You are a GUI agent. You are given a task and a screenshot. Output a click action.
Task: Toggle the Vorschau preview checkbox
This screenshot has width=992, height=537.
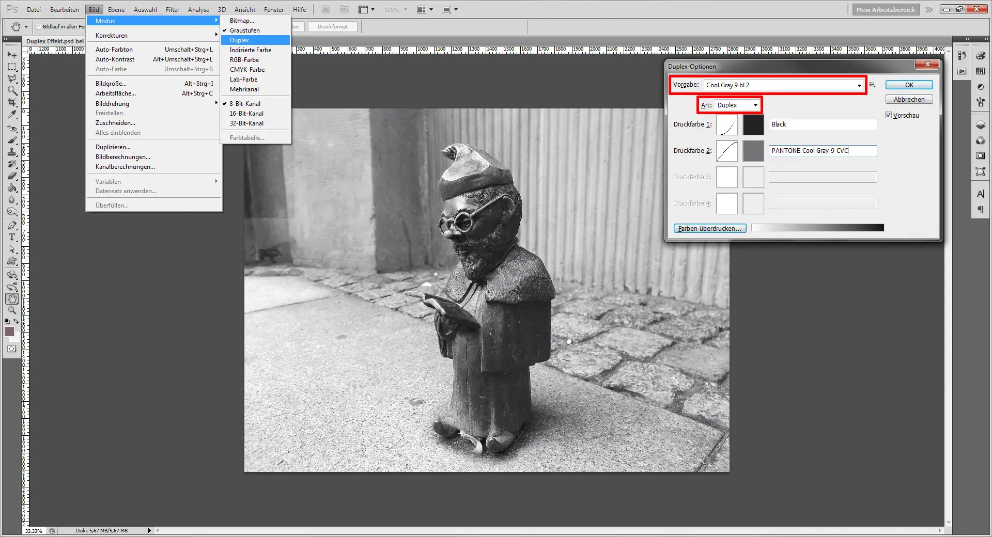pos(889,115)
